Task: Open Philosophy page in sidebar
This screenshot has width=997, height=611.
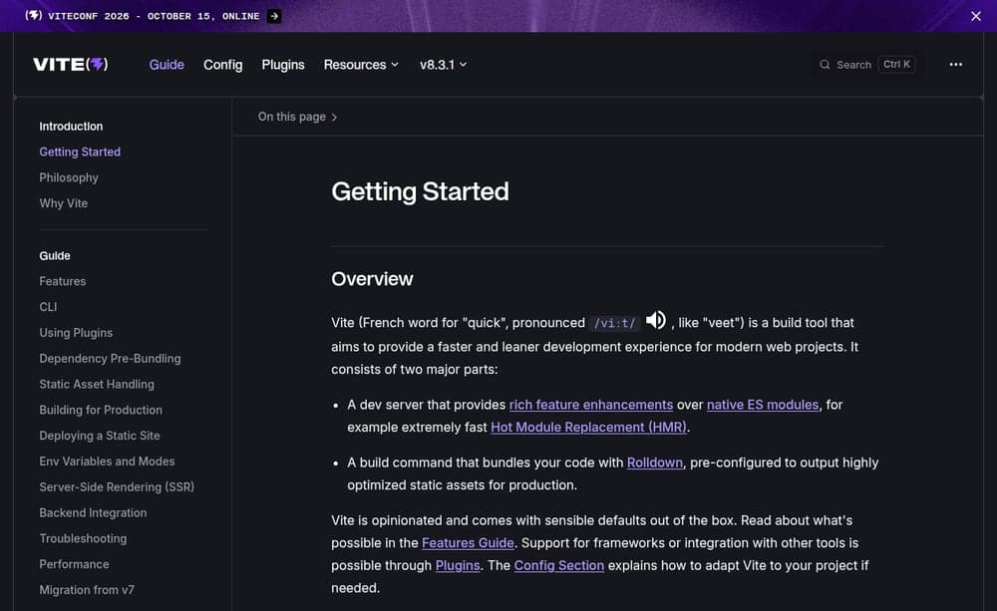Action: 69,177
